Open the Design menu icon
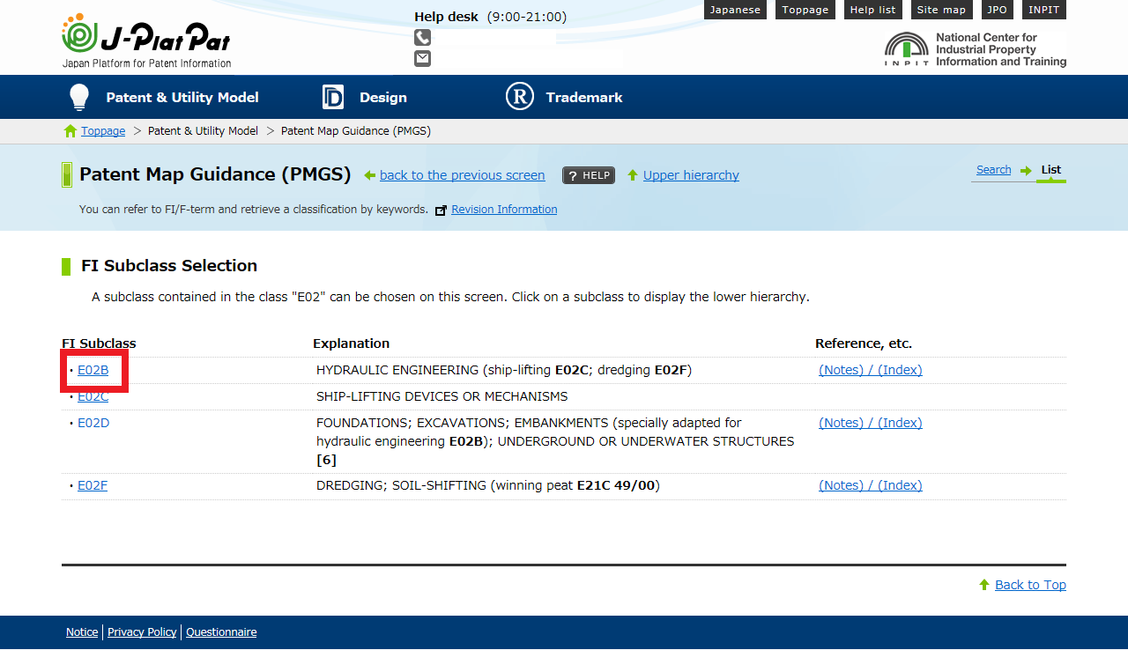This screenshot has height=650, width=1128. pyautogui.click(x=333, y=97)
